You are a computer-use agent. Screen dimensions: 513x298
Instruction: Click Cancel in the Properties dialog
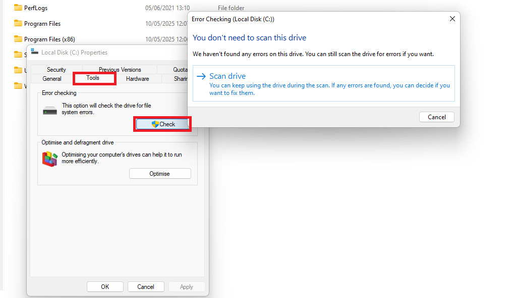(146, 286)
